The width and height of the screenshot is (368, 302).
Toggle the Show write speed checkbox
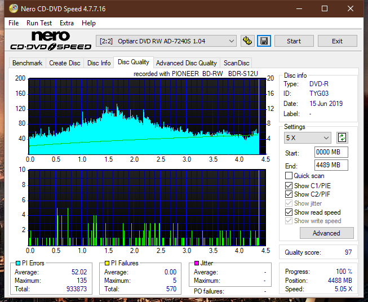(x=289, y=221)
